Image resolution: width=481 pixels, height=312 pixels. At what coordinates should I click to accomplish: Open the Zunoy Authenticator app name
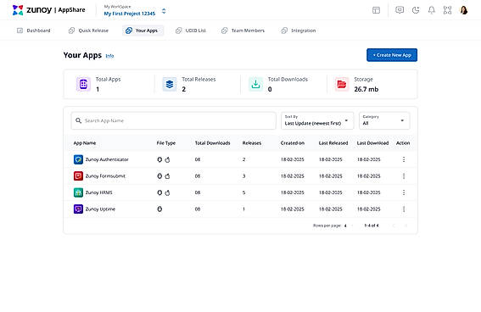107,159
